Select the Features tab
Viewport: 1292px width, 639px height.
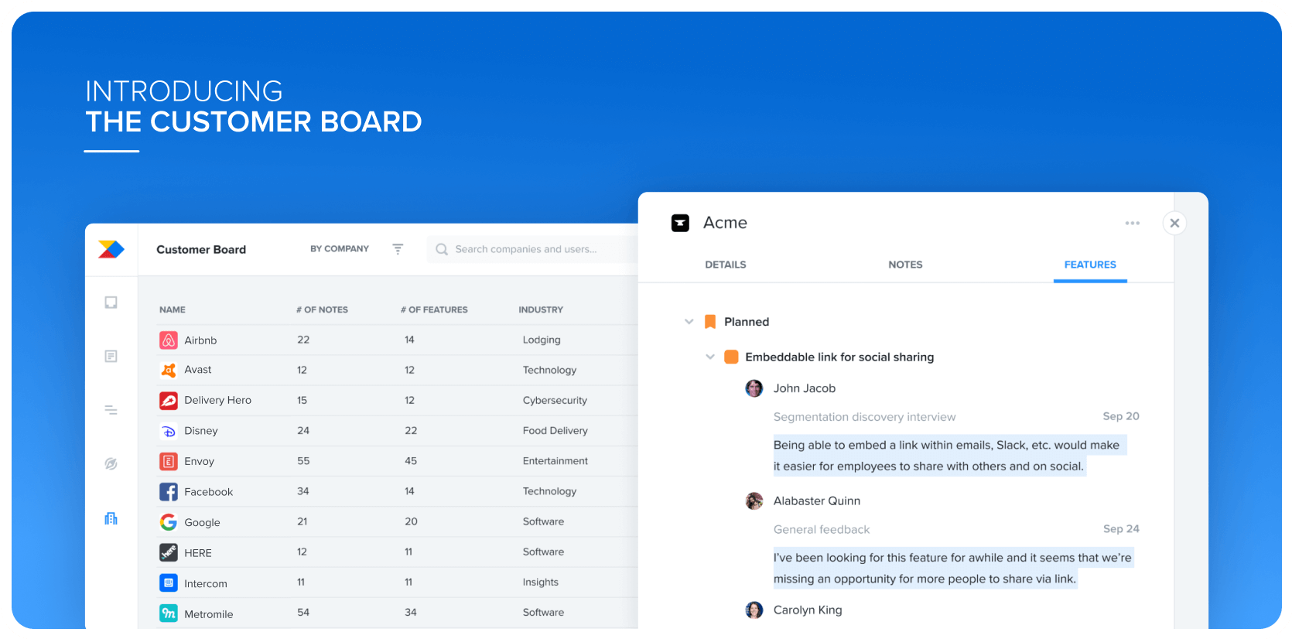pyautogui.click(x=1090, y=265)
